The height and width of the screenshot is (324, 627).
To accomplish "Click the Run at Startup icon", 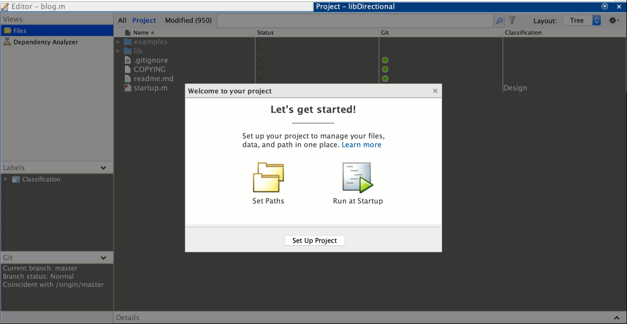I will point(357,178).
